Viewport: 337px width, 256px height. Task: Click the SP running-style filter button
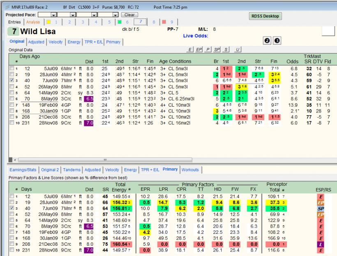[217, 50]
